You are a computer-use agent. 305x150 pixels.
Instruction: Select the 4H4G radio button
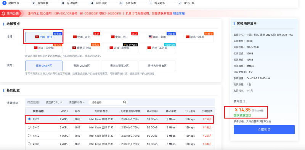(x=29, y=136)
